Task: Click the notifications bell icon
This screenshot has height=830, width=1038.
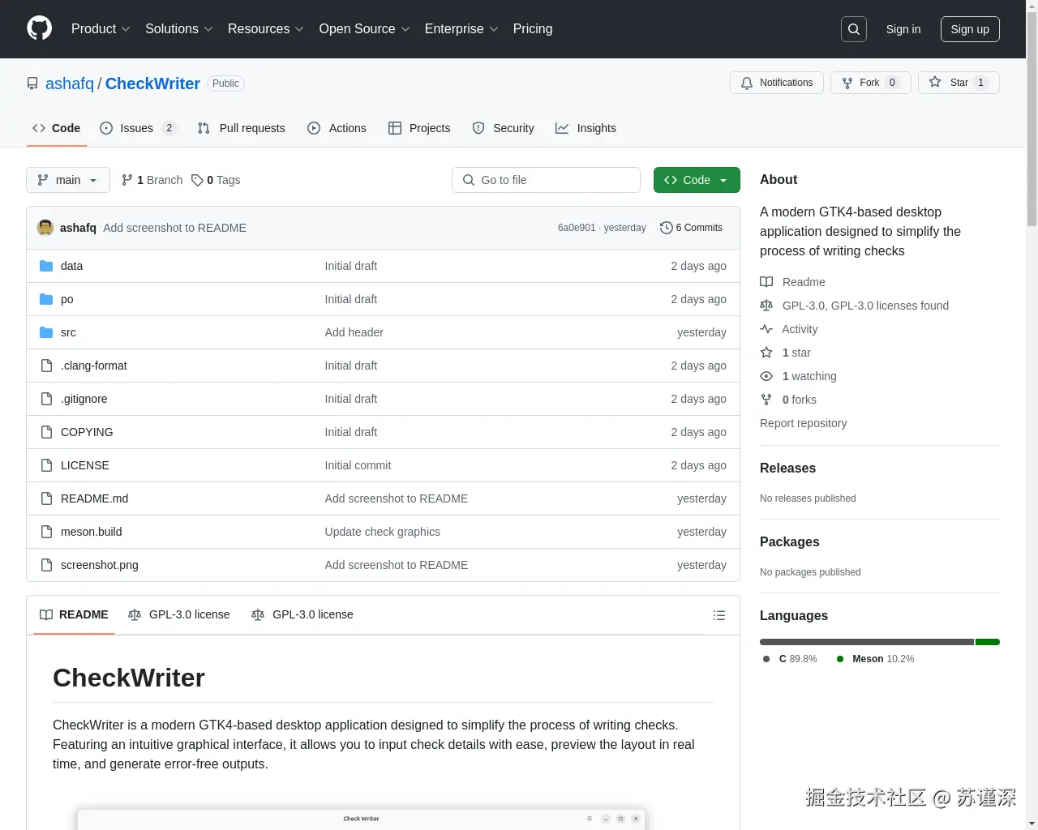Action: [x=747, y=82]
